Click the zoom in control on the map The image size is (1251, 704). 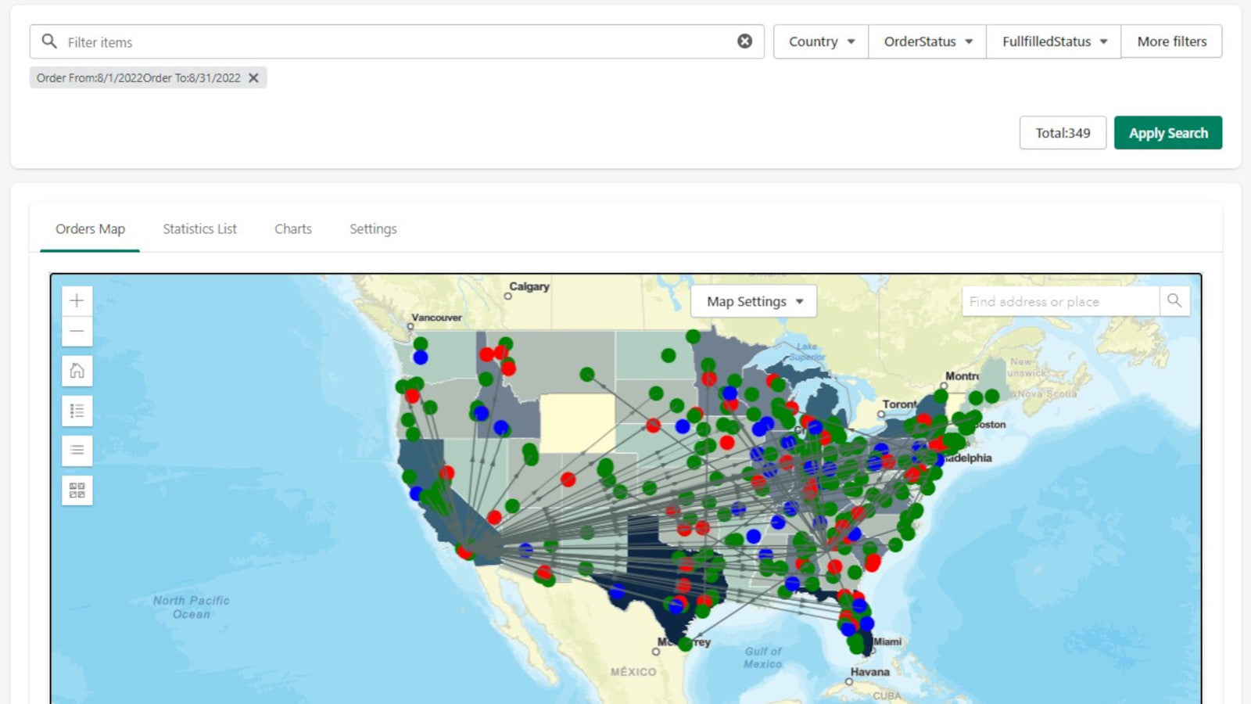point(77,300)
